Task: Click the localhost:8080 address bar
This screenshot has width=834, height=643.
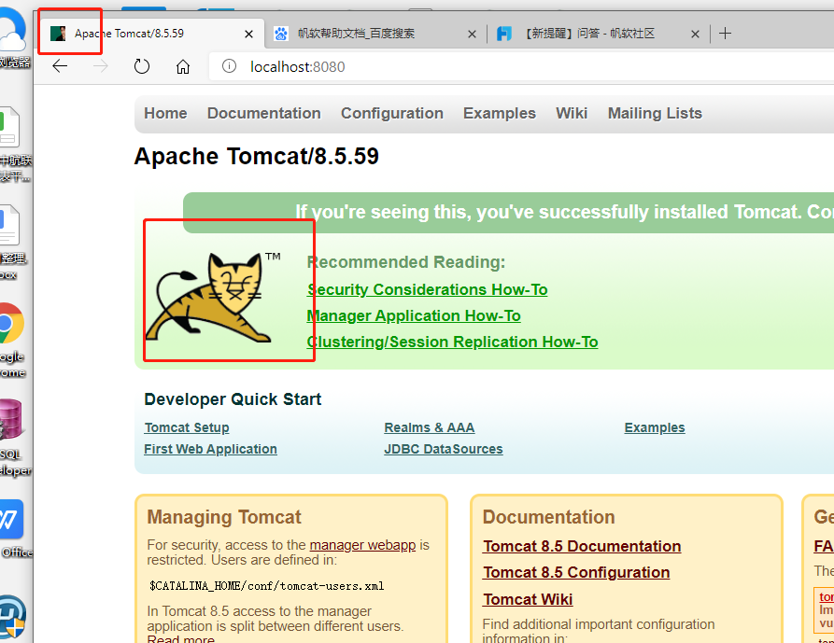Action: 521,66
